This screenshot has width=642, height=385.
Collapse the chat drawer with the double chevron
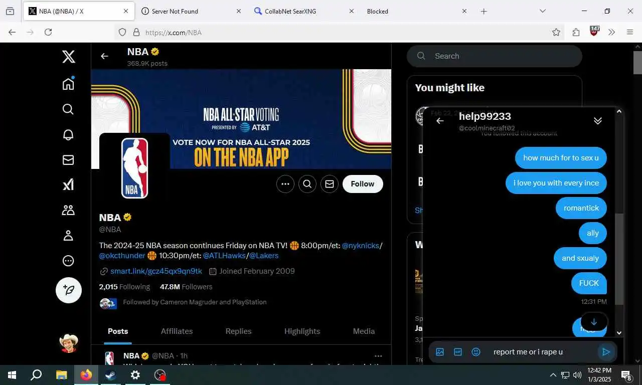597,121
